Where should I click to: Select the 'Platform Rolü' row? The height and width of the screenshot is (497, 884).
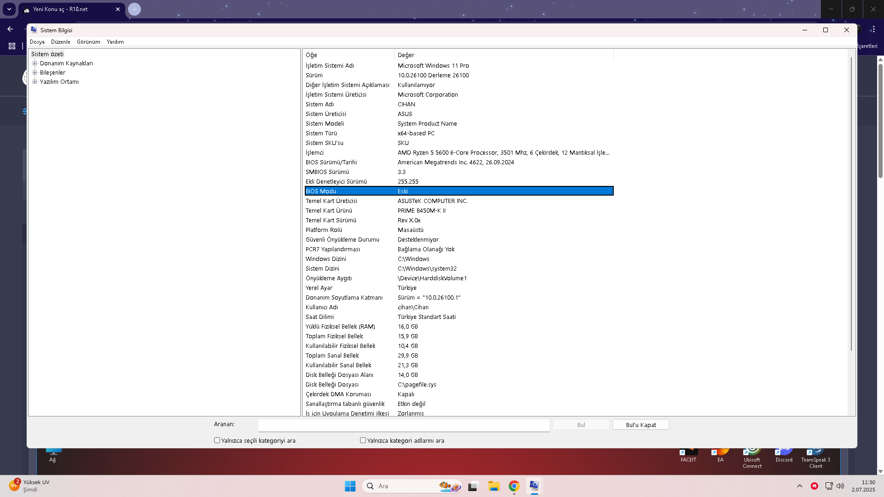[459, 230]
